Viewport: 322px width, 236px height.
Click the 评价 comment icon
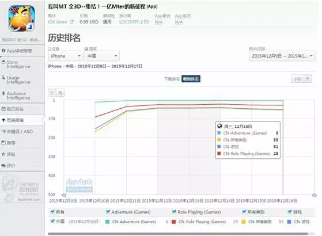[3, 165]
